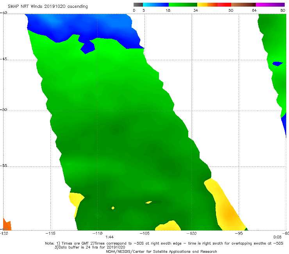Click the orange patch at the bottom-left corner
Screen dimensions: 289x254
click(x=7, y=225)
